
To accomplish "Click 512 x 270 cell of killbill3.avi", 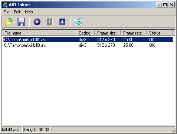I will [106, 45].
